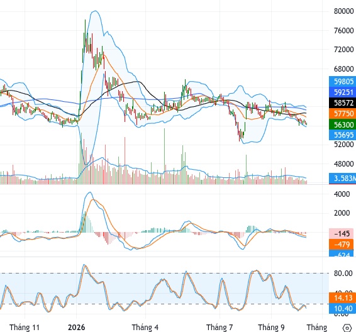The height and width of the screenshot is (332, 356).
Task: Click the orange 14.13 stochastic label
Action: point(342,297)
